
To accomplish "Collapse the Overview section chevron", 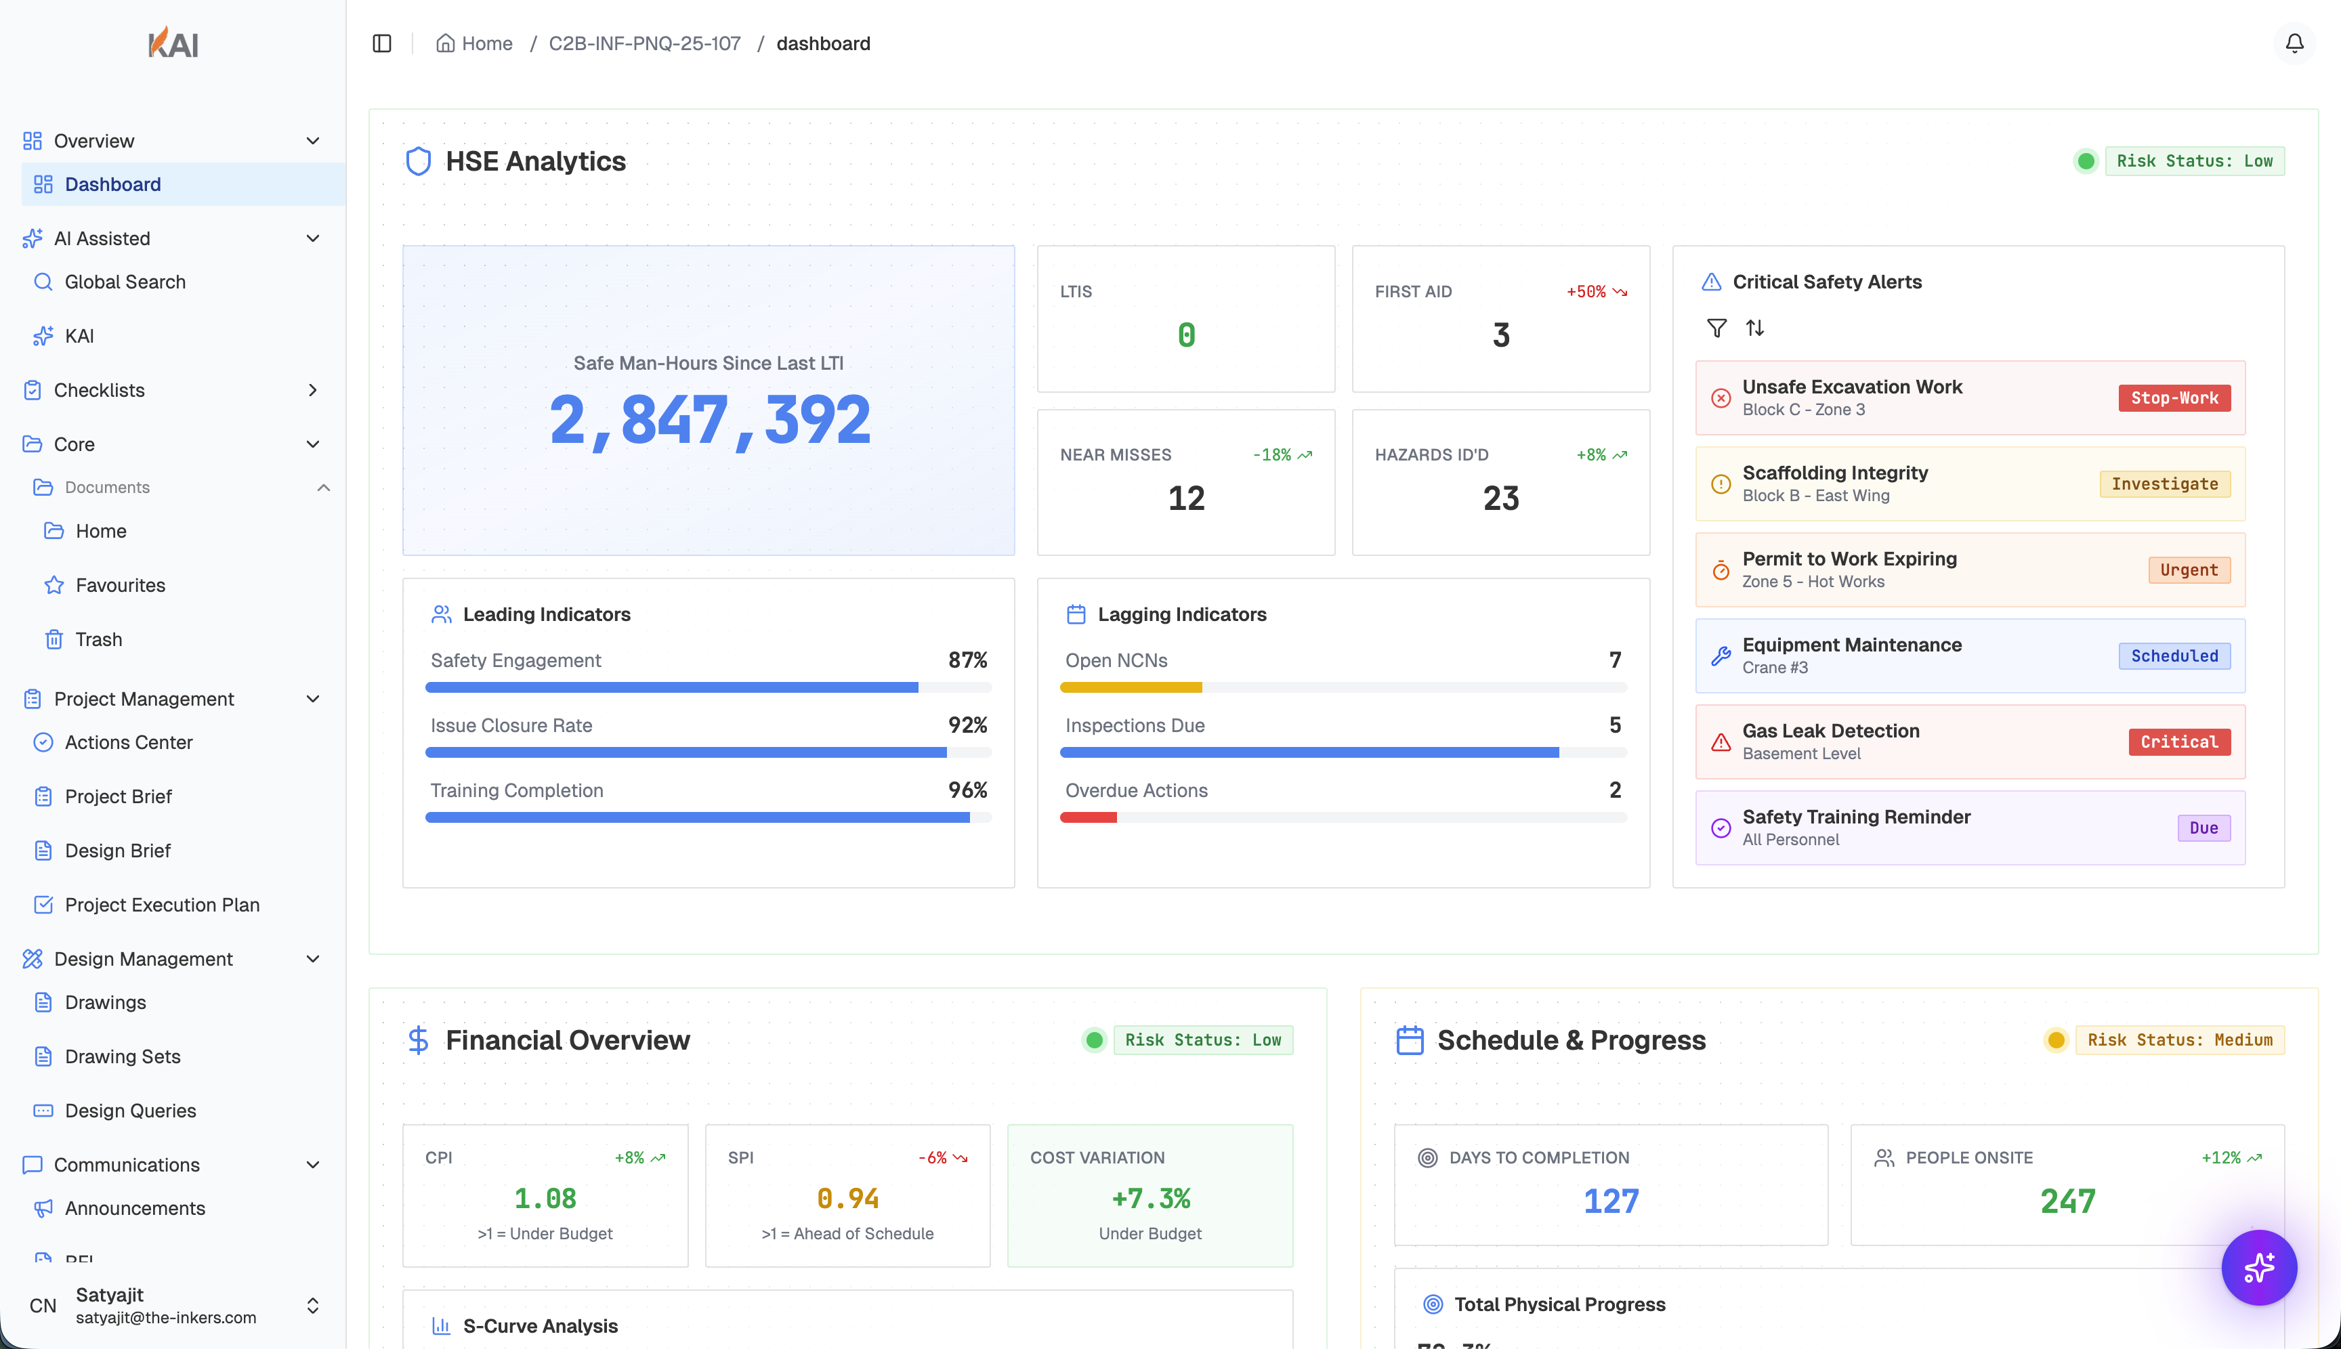I will 313,141.
